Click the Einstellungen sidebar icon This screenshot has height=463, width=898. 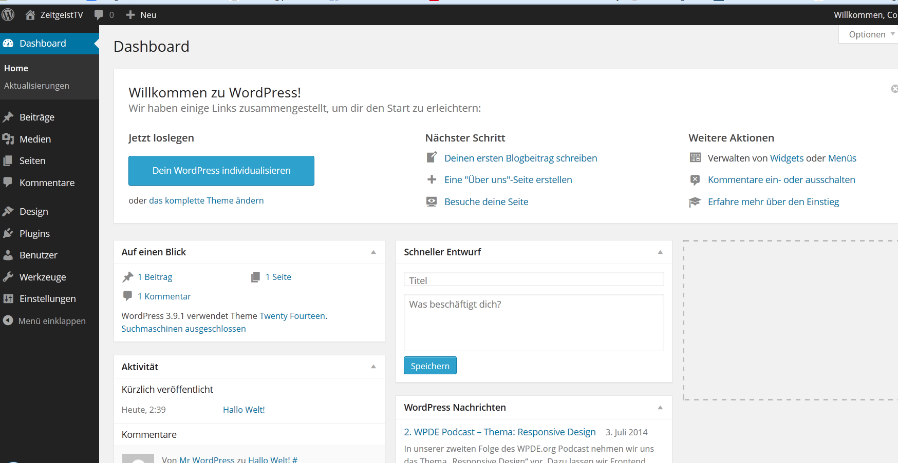[x=8, y=298]
